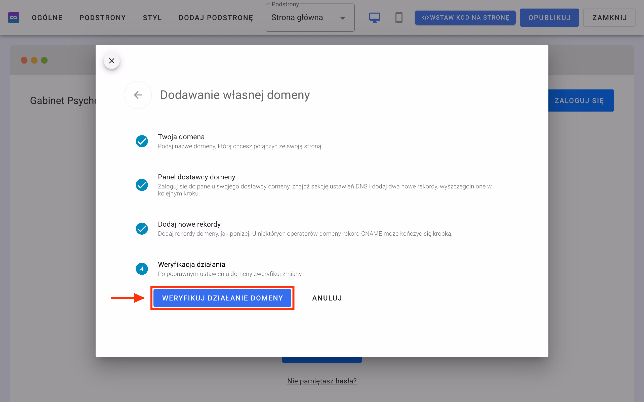Select the Dodaj nowe rekordy step title

click(189, 224)
